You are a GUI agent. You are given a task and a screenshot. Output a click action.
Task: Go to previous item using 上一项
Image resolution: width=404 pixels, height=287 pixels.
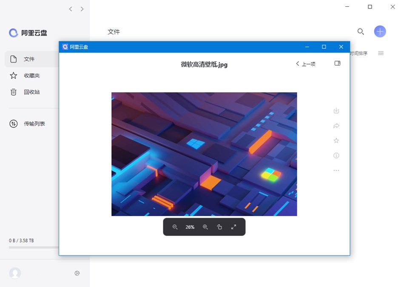(x=306, y=64)
